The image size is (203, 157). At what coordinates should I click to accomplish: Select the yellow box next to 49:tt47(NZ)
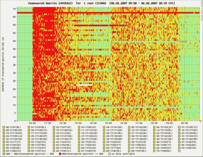pos(29,145)
